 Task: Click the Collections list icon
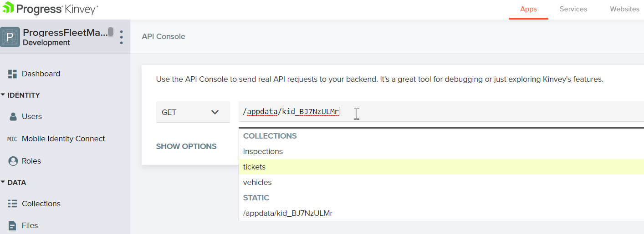click(12, 204)
